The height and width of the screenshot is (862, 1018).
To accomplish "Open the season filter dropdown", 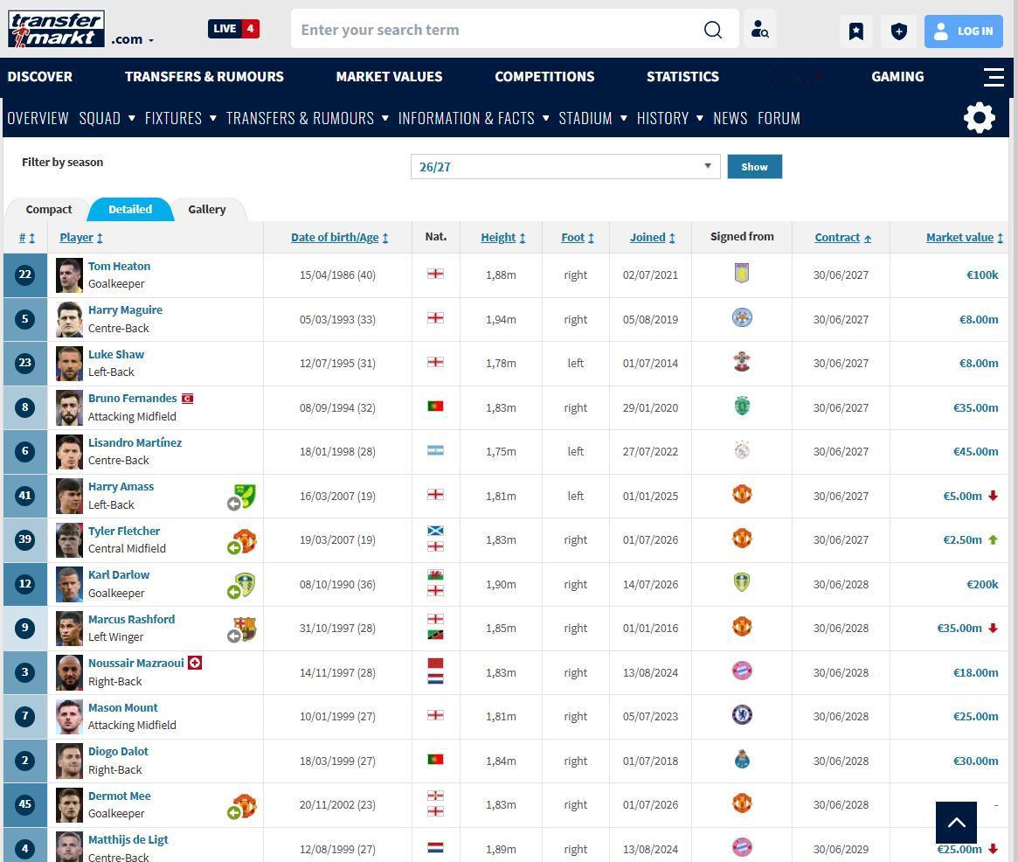I will (x=564, y=166).
